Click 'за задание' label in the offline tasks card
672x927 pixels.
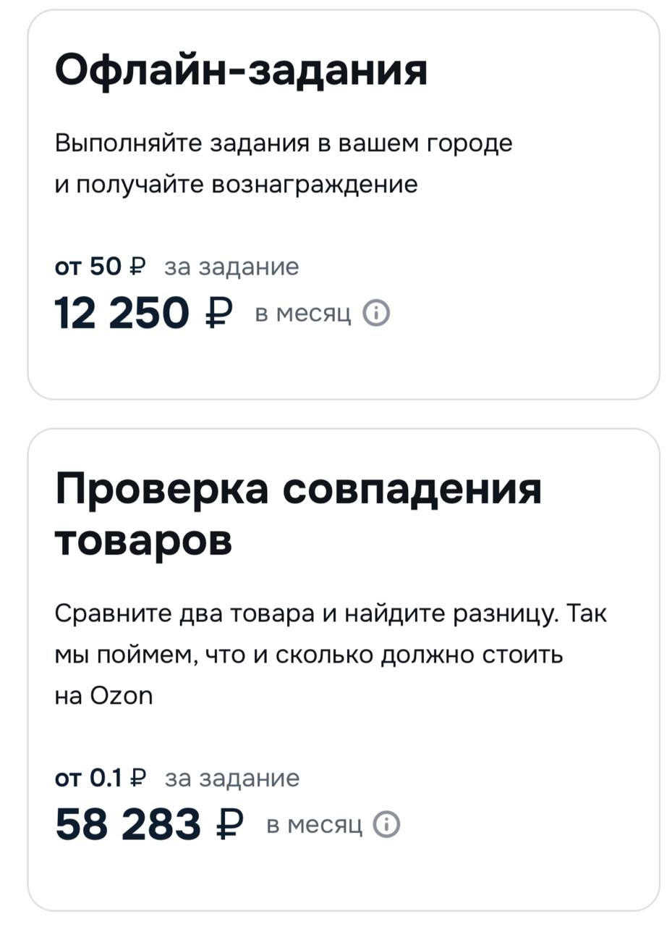[231, 267]
